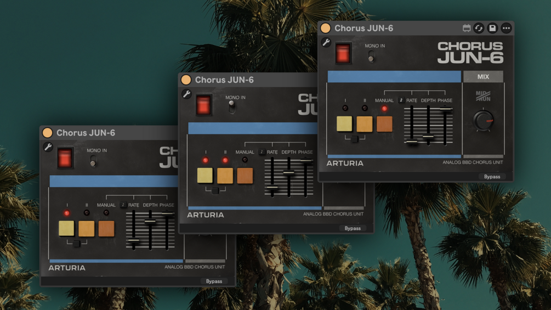Click the I+II link switch in middle window

point(215,190)
